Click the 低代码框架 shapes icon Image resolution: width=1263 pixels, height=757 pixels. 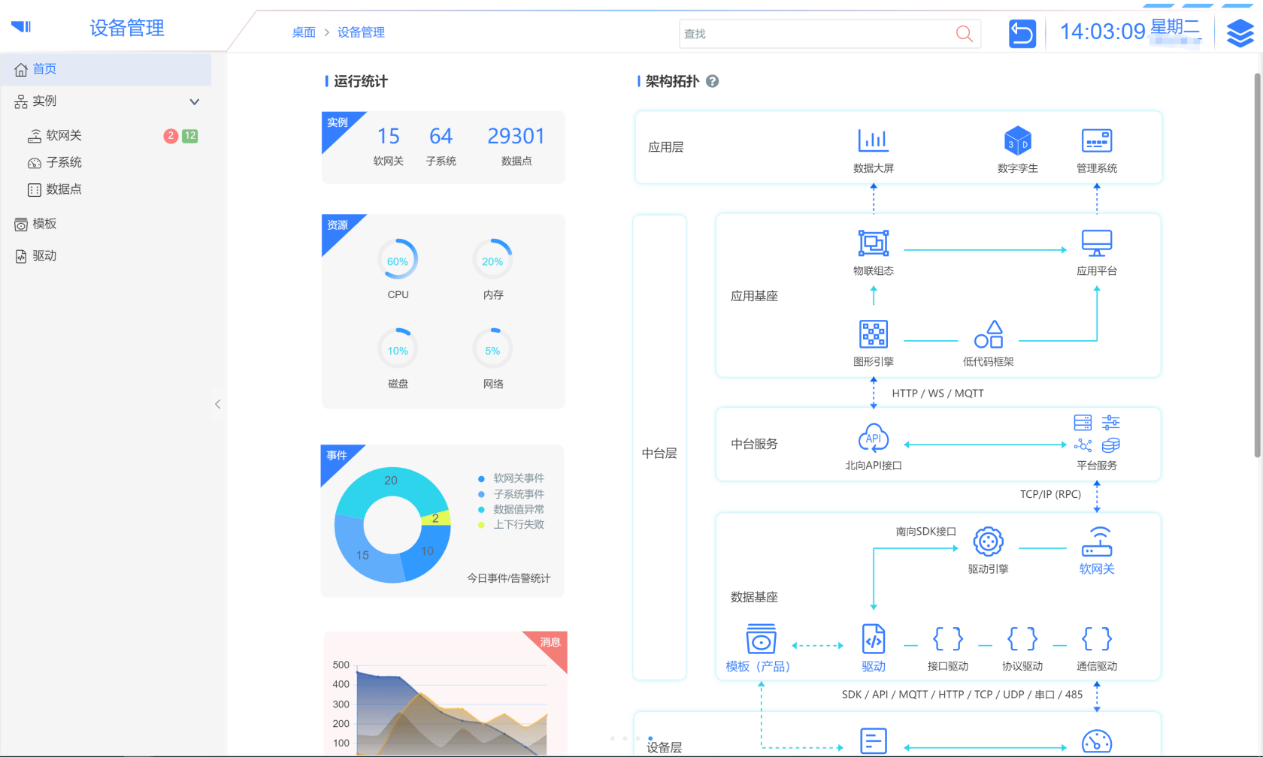[988, 334]
